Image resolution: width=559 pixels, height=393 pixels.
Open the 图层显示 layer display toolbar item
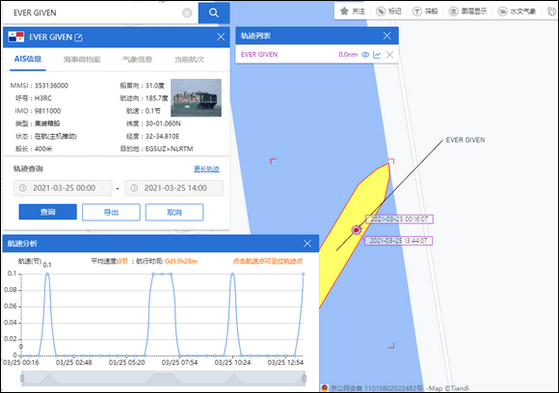[x=468, y=12]
